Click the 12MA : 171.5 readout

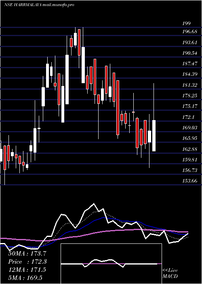(x=27, y=270)
